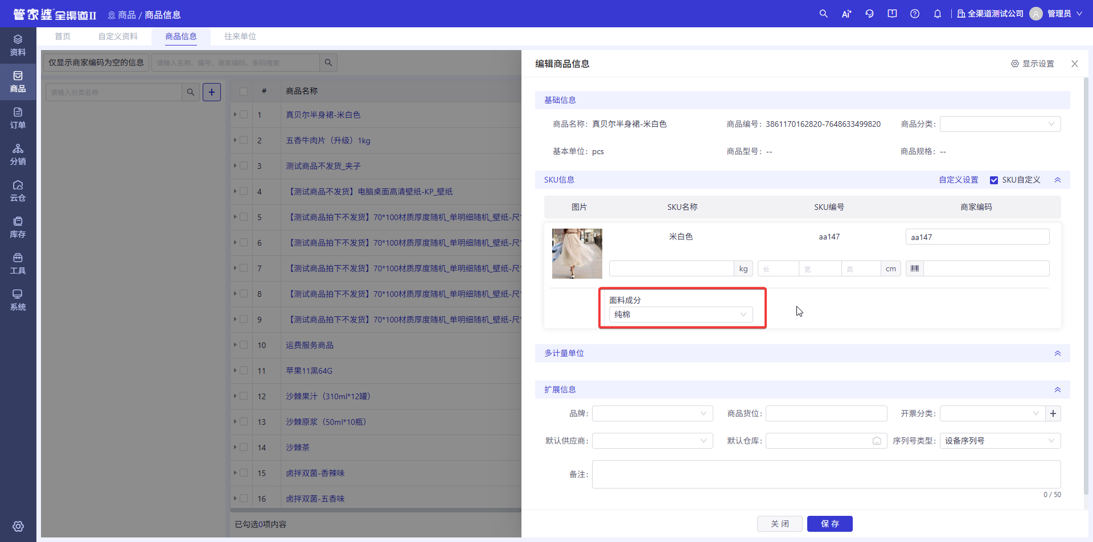This screenshot has width=1093, height=542.
Task: Click the 商品货位 input field
Action: pyautogui.click(x=827, y=413)
